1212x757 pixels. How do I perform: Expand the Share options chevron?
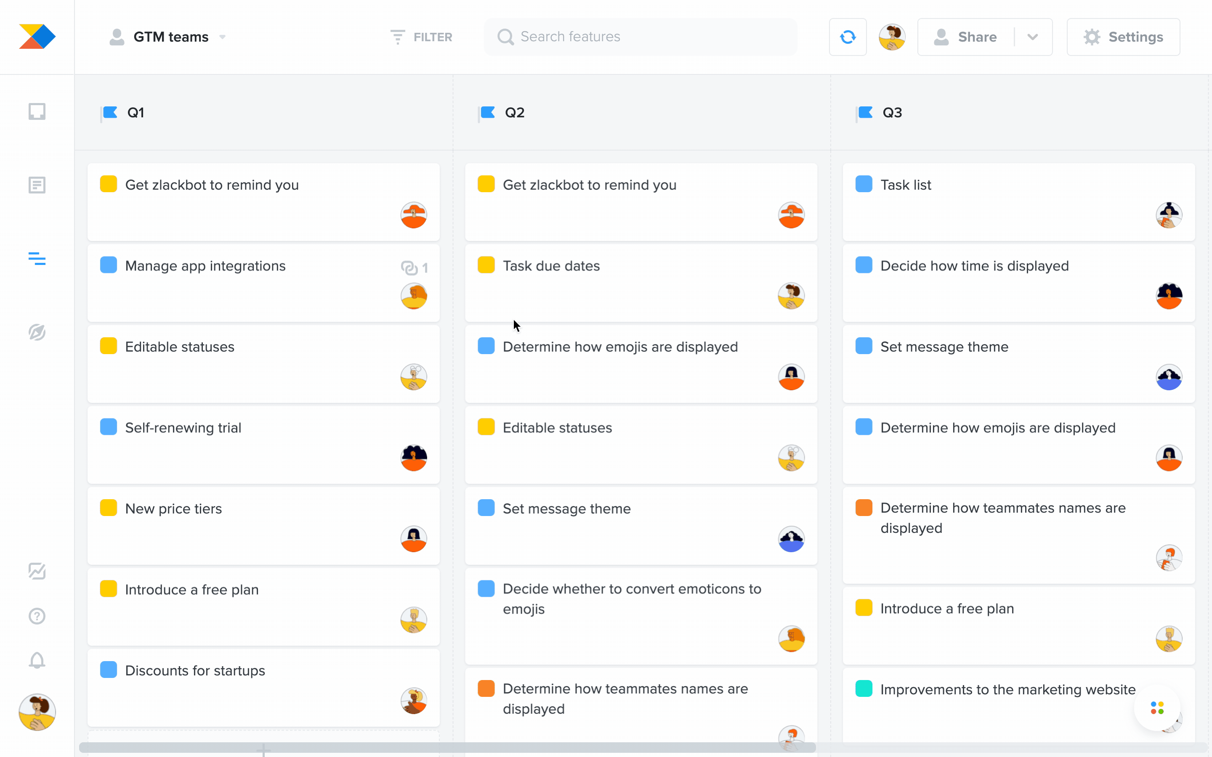tap(1033, 37)
